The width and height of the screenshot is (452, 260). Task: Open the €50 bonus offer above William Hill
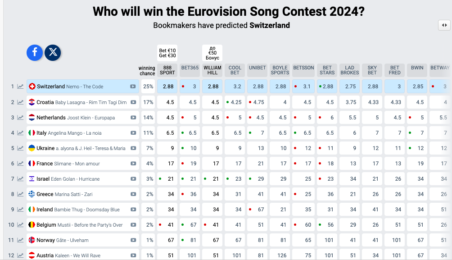[x=212, y=53]
